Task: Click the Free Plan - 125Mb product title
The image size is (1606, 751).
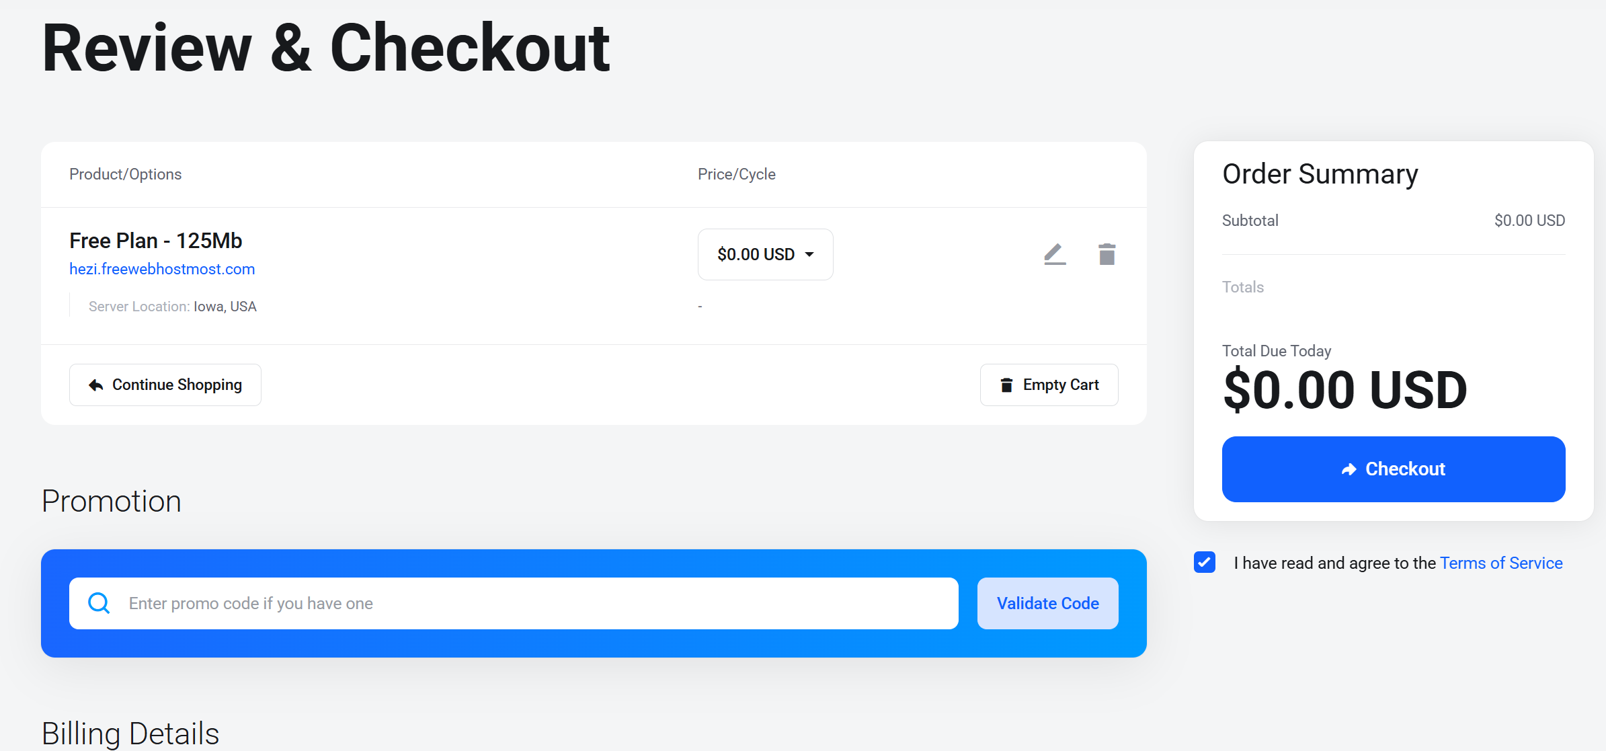Action: (x=155, y=241)
